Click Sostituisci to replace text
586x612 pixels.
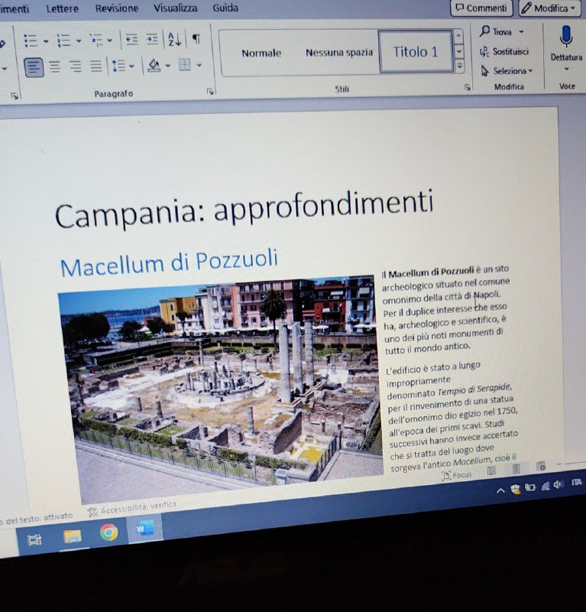(504, 51)
